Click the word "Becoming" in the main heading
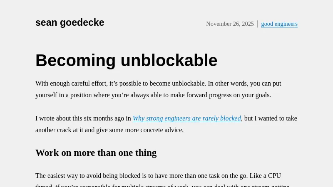 coord(75,60)
